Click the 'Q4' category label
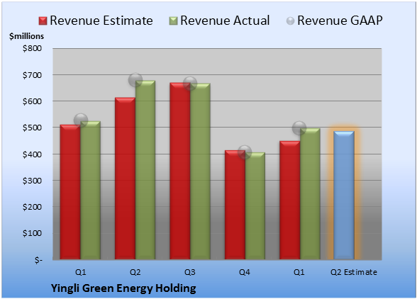417x299 pixels. click(x=245, y=272)
